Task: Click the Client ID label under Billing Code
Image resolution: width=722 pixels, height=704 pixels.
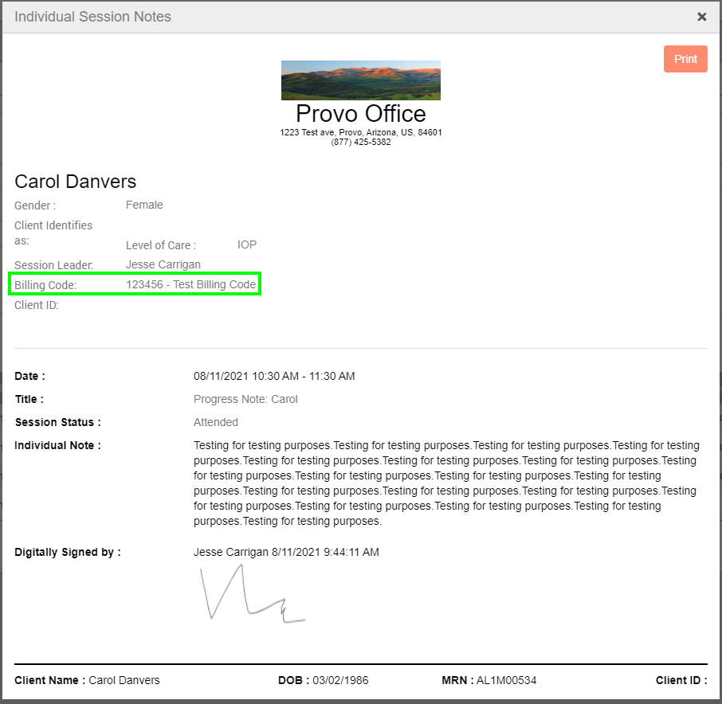Action: 37,305
